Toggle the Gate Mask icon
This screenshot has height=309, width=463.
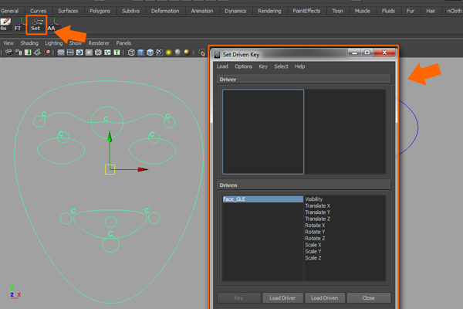coord(89,53)
